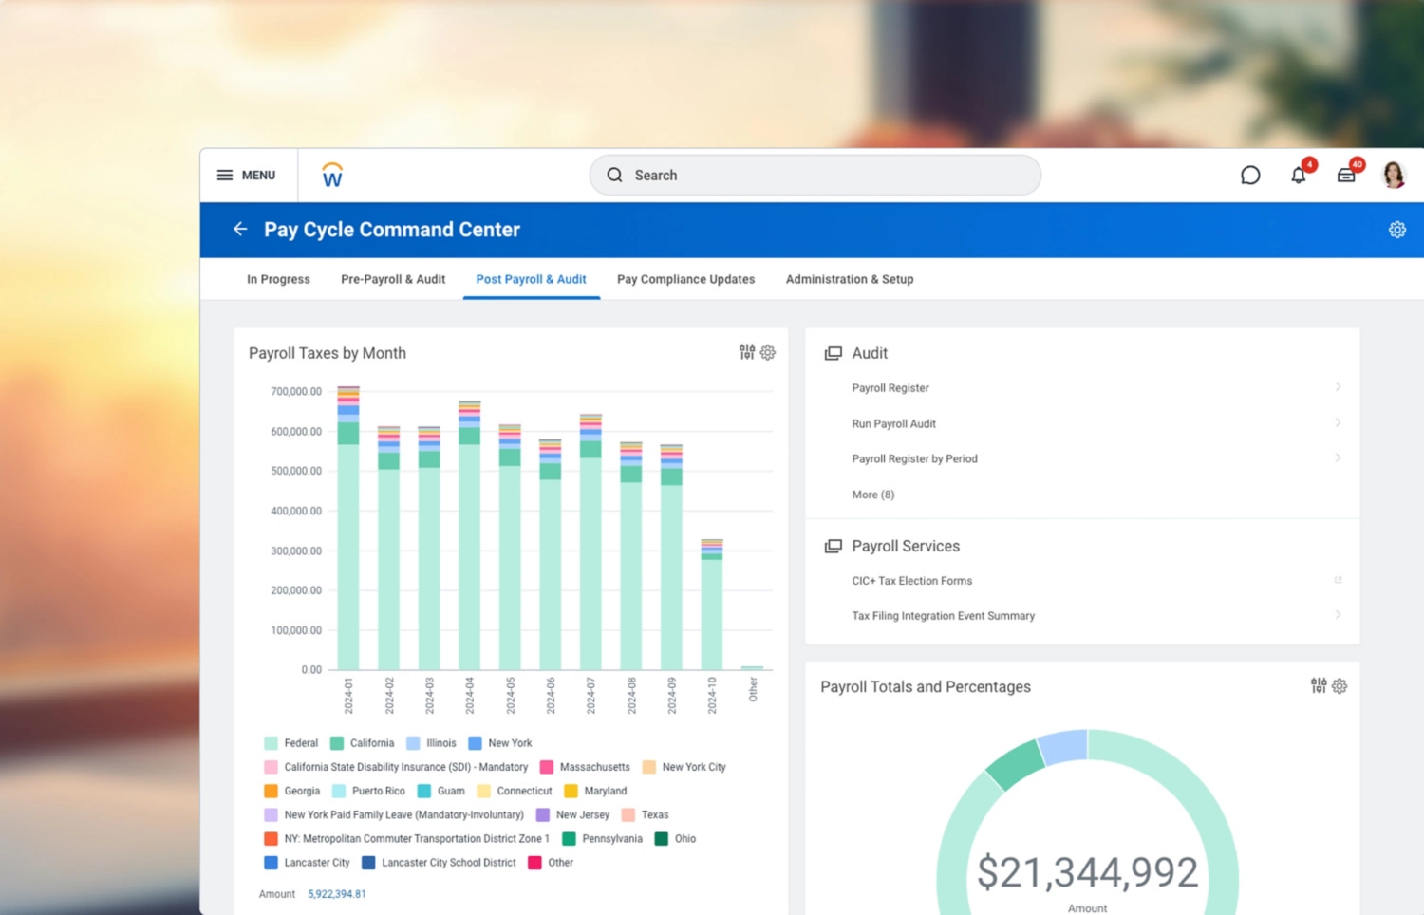Viewport: 1424px width, 915px height.
Task: Expand Tax Filing Integration Event Summary
Action: click(x=1339, y=614)
